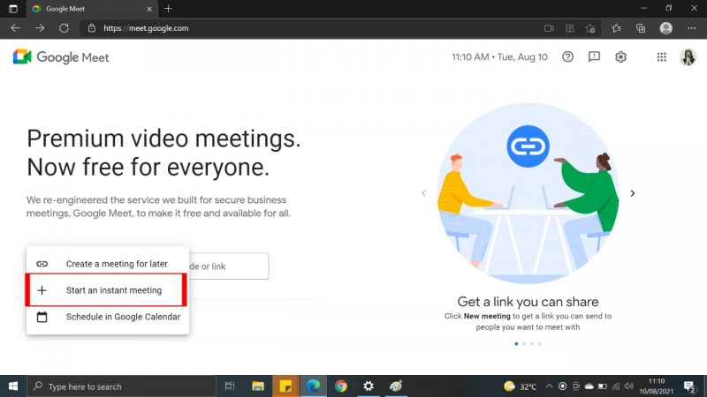The width and height of the screenshot is (707, 397).
Task: Open Task View from taskbar
Action: pyautogui.click(x=230, y=386)
